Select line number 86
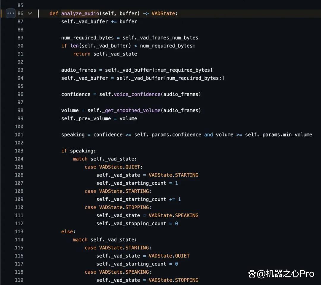The height and width of the screenshot is (285, 321). coord(21,13)
